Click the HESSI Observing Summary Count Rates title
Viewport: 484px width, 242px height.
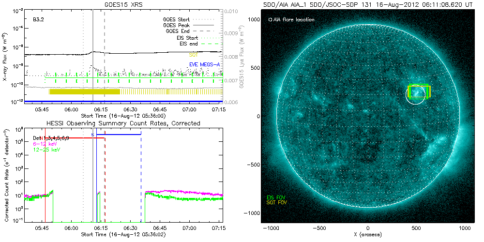click(124, 123)
